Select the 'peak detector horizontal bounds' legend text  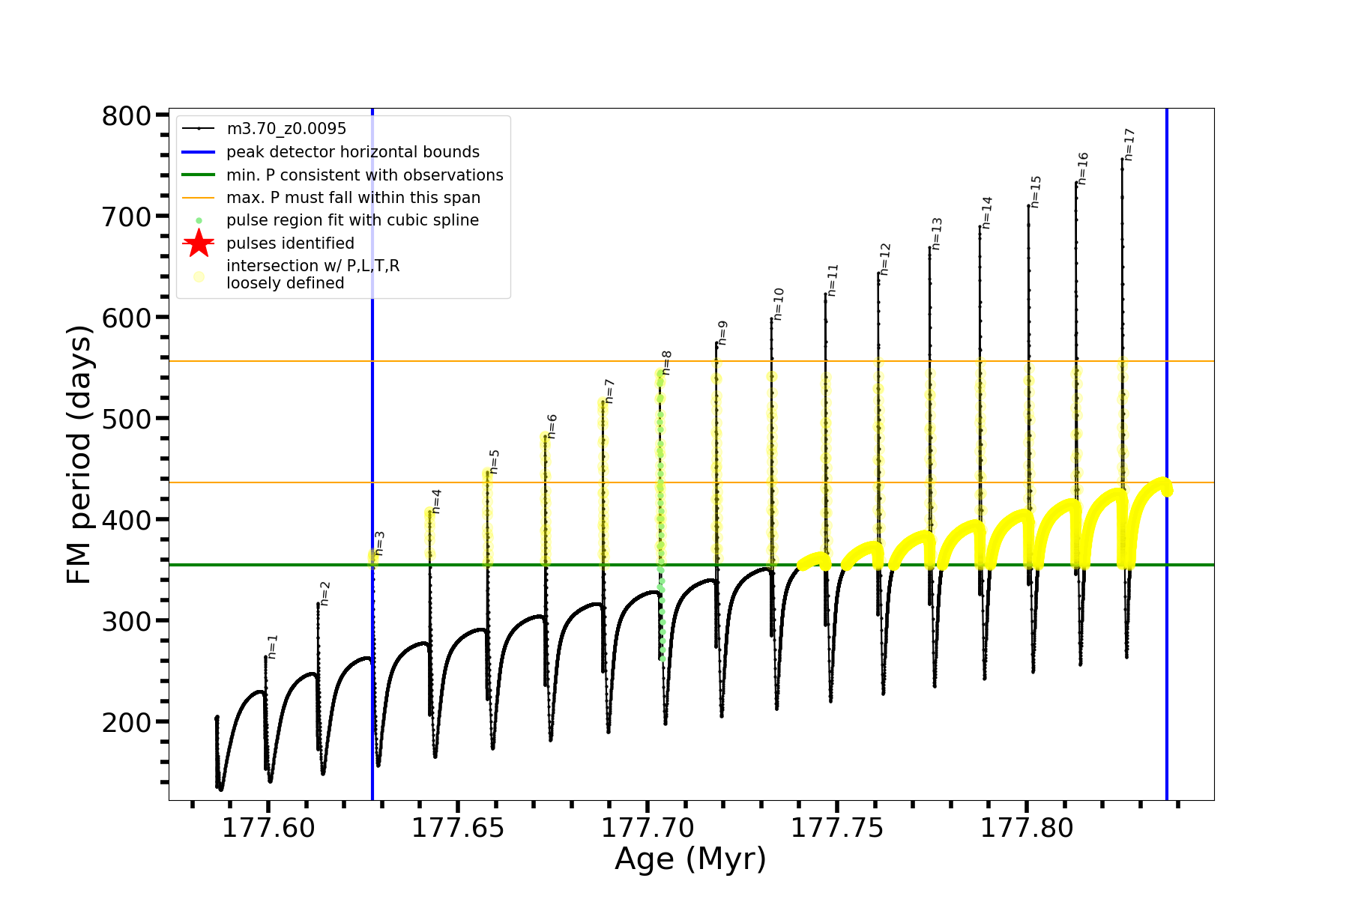(352, 152)
